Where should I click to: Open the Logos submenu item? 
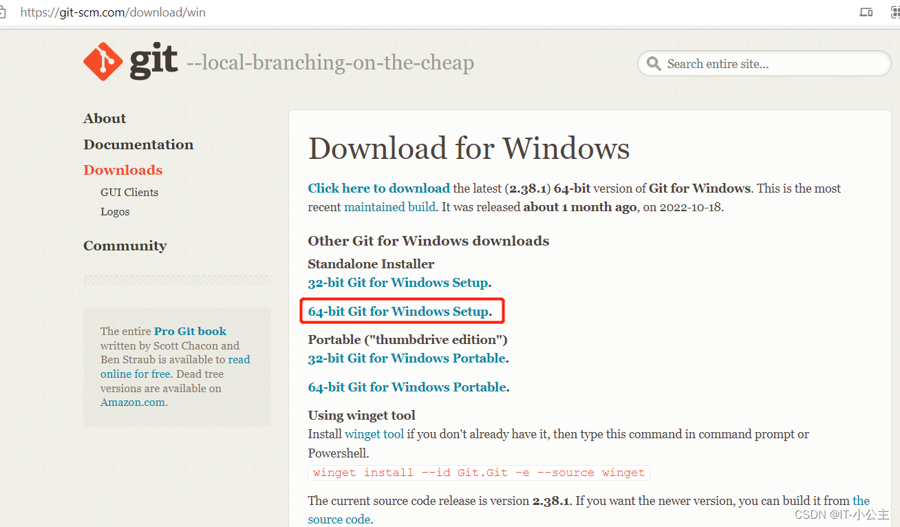(x=115, y=211)
